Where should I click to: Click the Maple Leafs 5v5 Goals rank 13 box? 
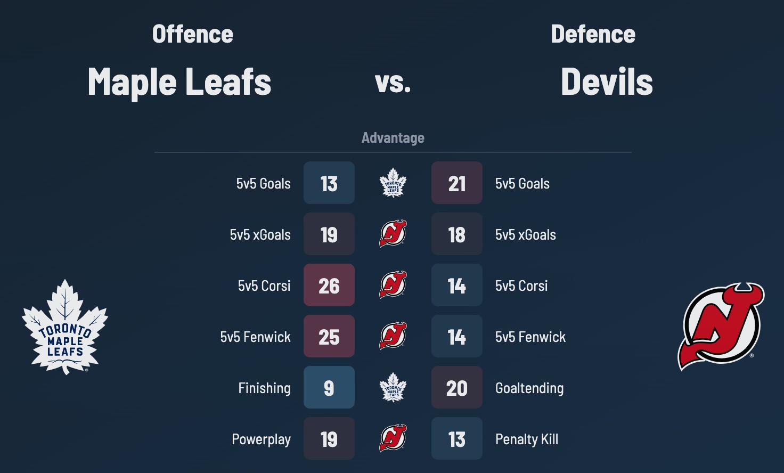pyautogui.click(x=329, y=183)
